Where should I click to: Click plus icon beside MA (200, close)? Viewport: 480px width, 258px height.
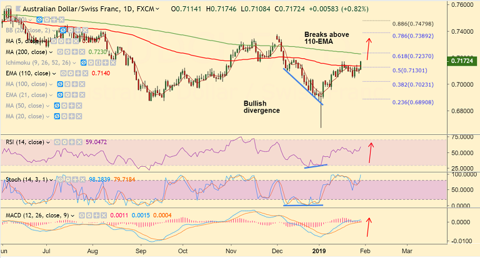(75, 52)
